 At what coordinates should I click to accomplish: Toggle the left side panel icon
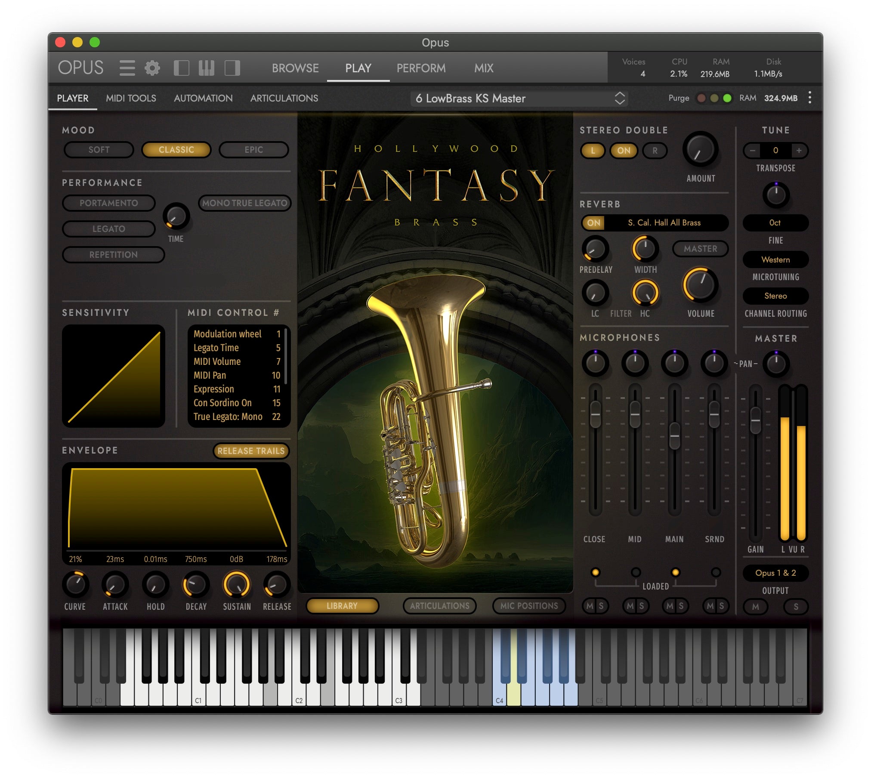(x=182, y=68)
